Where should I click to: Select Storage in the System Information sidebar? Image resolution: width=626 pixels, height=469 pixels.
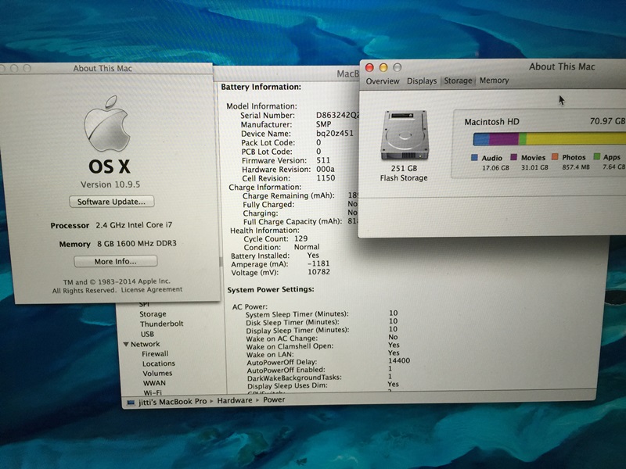point(153,314)
